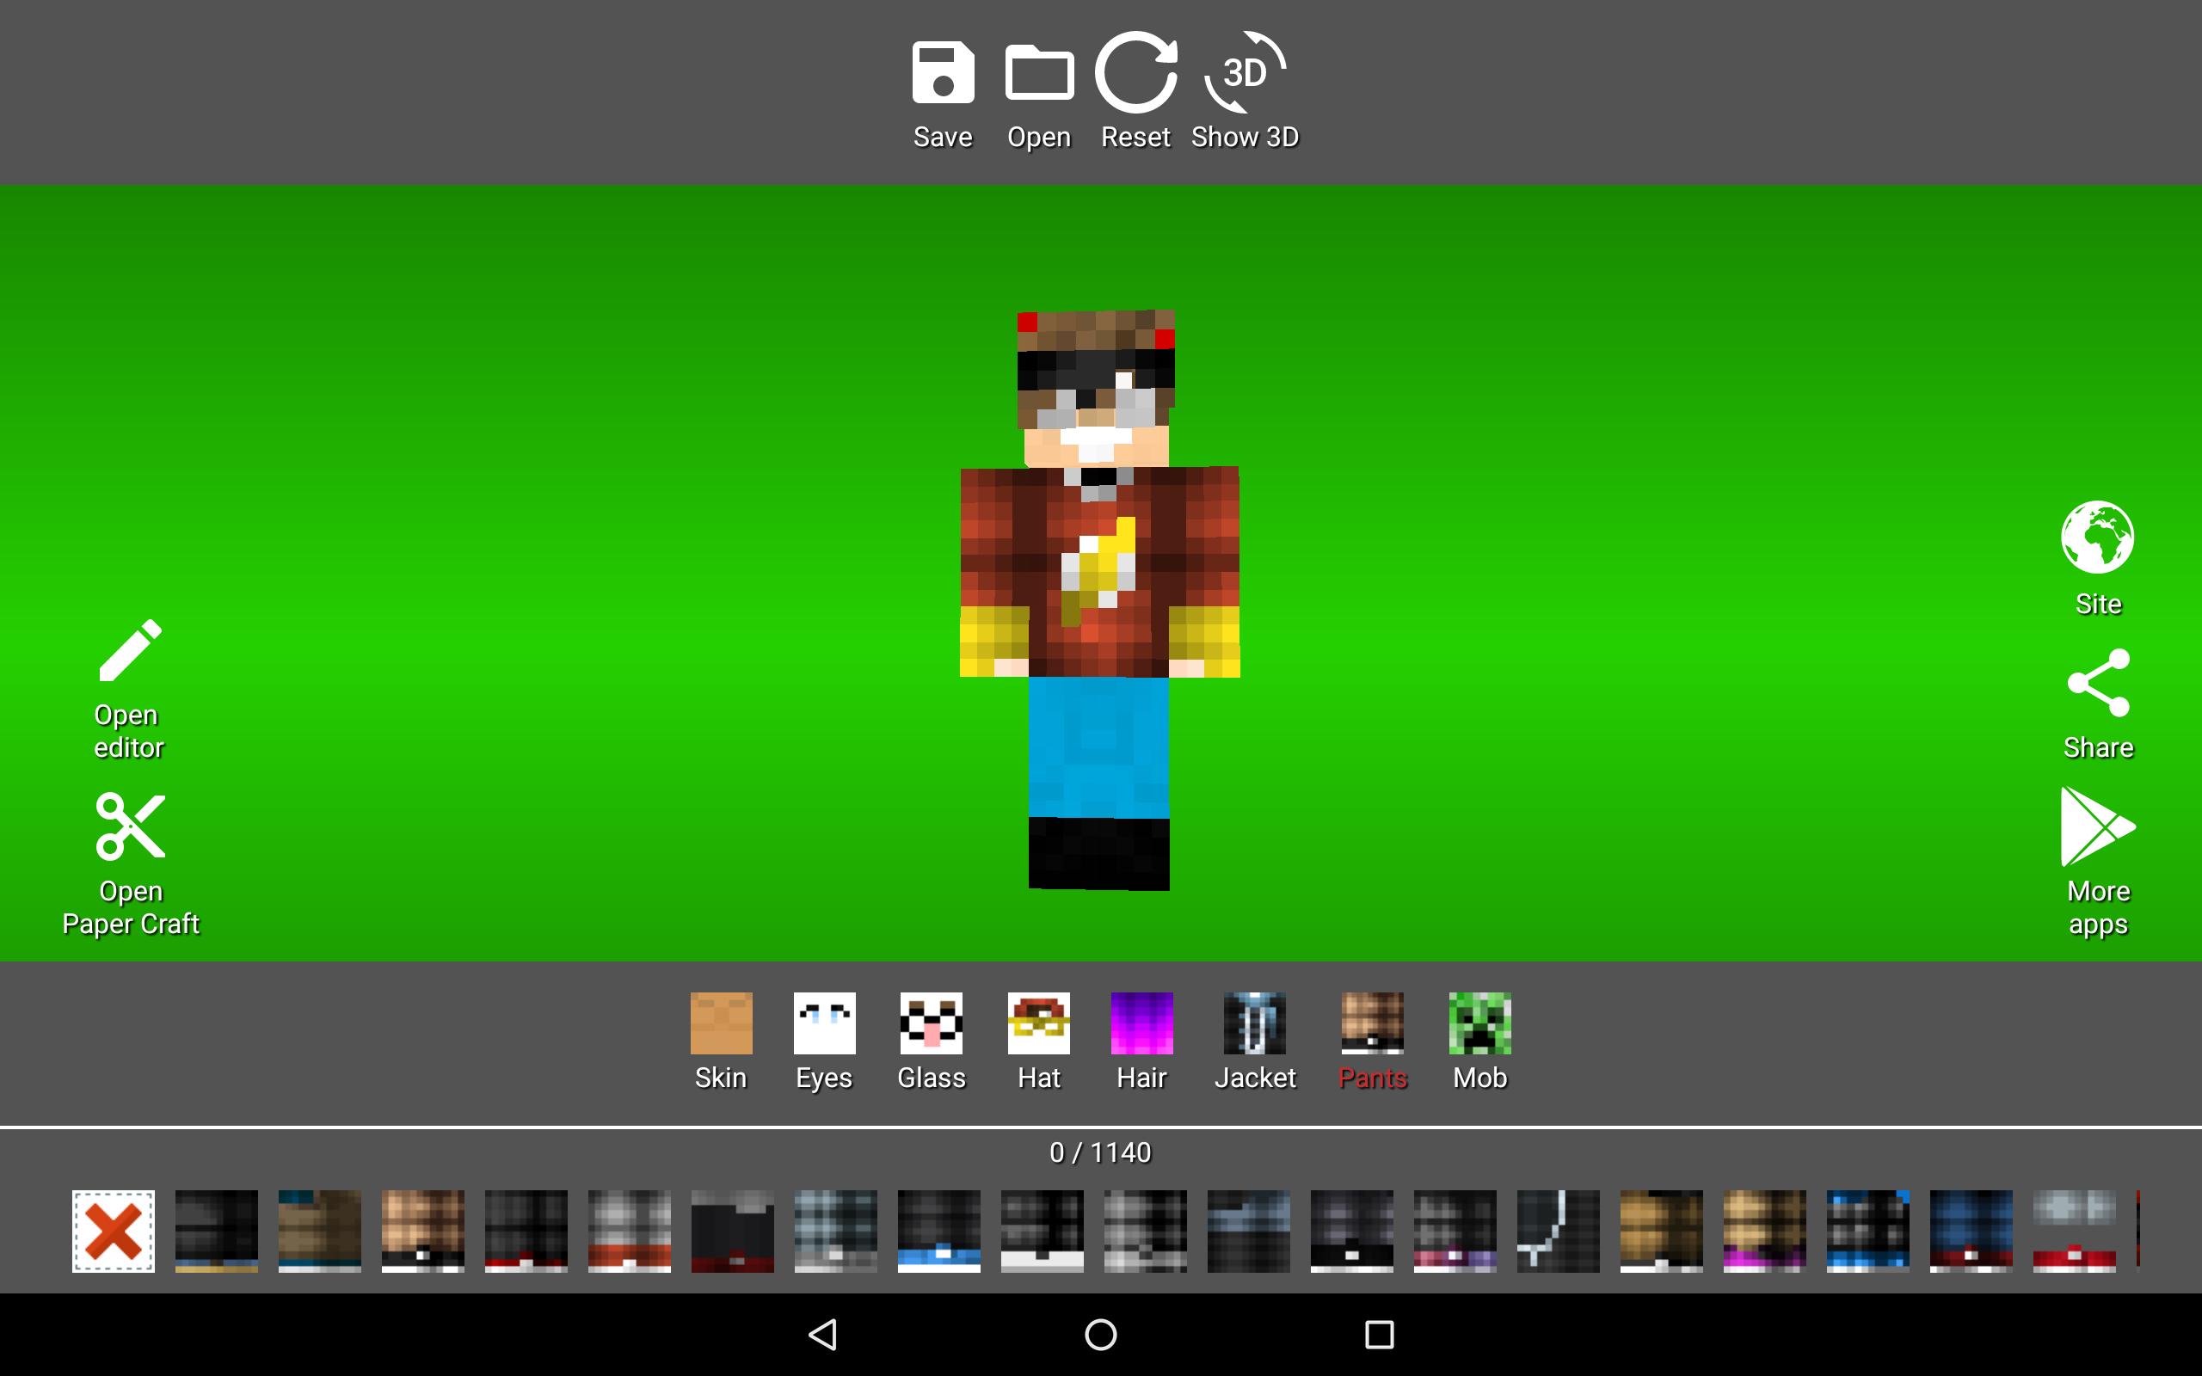Image resolution: width=2202 pixels, height=1376 pixels.
Task: Select the Hat category
Action: click(1038, 1042)
